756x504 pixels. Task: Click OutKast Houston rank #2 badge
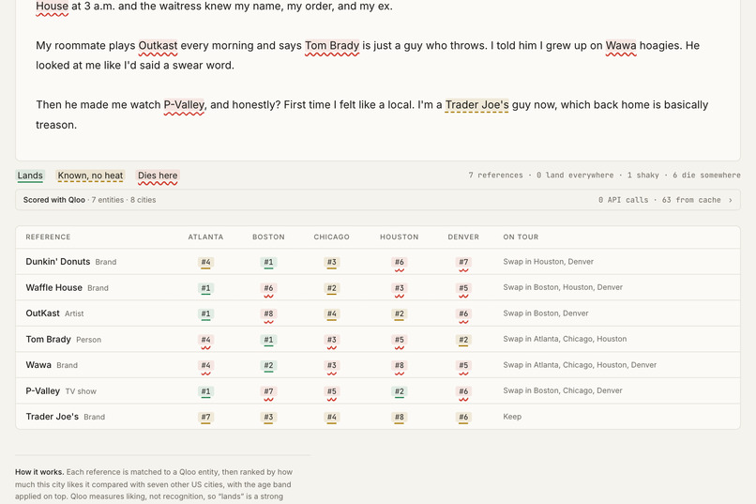tap(400, 313)
